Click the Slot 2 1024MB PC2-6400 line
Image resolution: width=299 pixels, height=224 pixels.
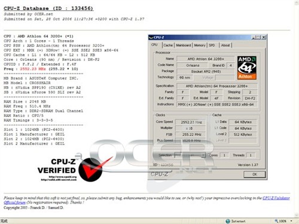34,139
